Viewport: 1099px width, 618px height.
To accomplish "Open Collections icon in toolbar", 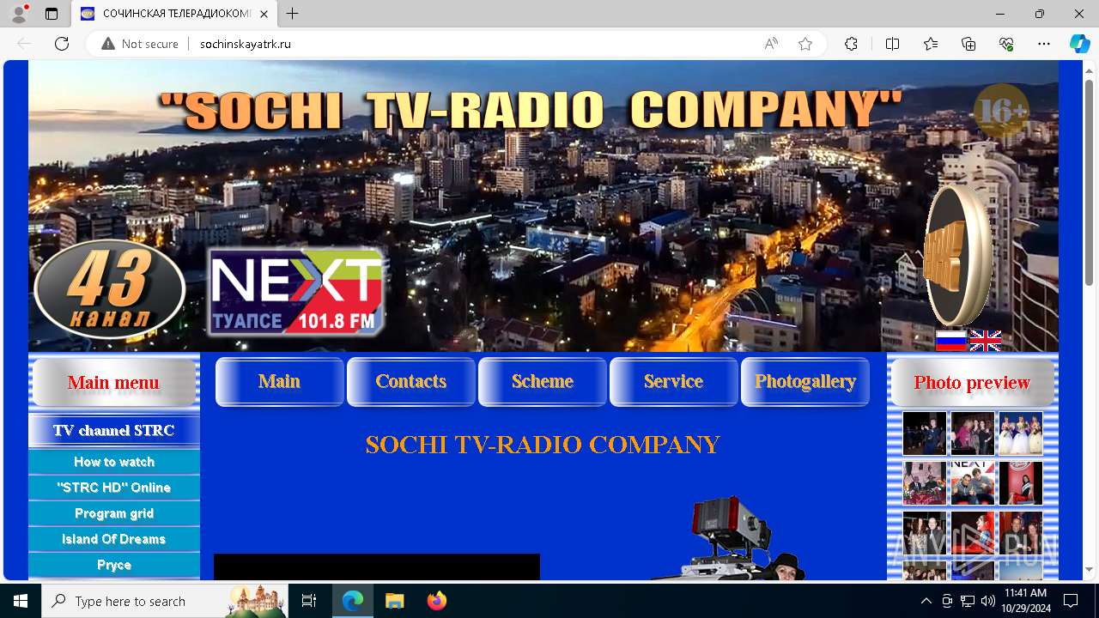I will pos(968,44).
